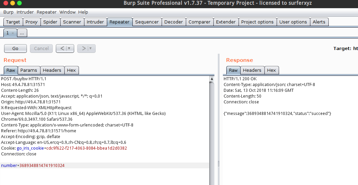Switch to the Intruder tool tab
This screenshot has width=358, height=185.
click(x=95, y=22)
